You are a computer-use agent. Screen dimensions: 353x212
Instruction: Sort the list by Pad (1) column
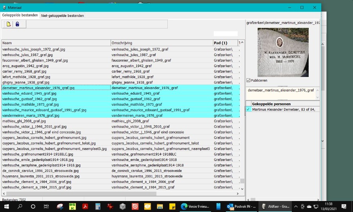click(225, 43)
